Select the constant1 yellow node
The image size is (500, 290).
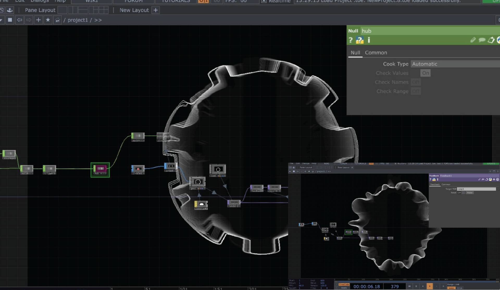tap(201, 205)
